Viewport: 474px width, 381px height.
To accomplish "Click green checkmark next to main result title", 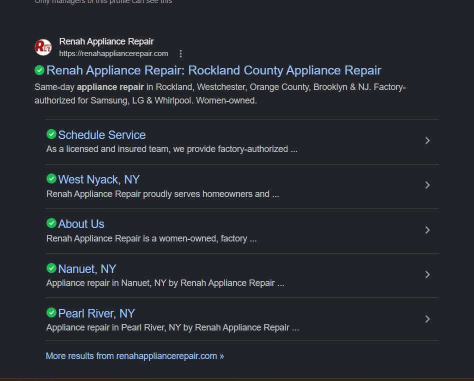I will pyautogui.click(x=39, y=70).
